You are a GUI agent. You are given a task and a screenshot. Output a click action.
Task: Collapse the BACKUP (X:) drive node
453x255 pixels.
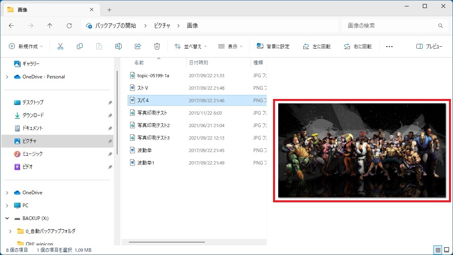[x=7, y=218]
